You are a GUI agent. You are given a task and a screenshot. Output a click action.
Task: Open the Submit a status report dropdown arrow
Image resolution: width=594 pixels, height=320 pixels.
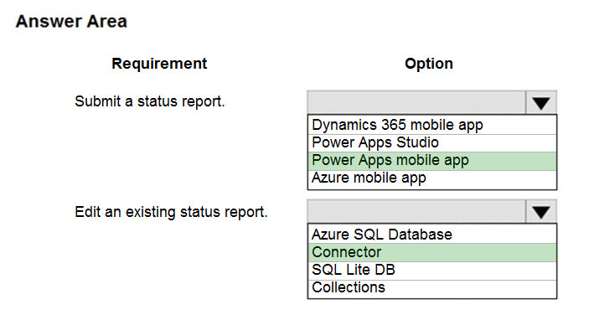tap(540, 103)
